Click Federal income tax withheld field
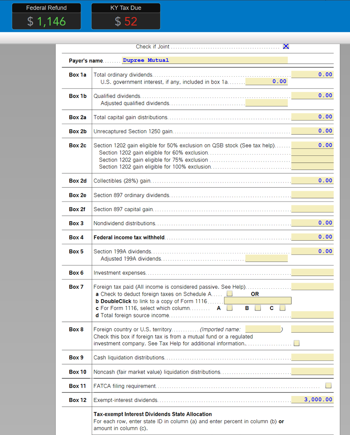This screenshot has height=435, width=350. [x=312, y=237]
